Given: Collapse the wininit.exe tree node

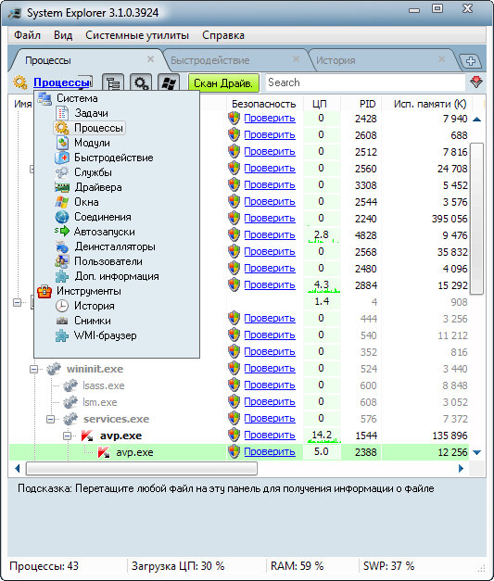Looking at the screenshot, I should (x=33, y=369).
